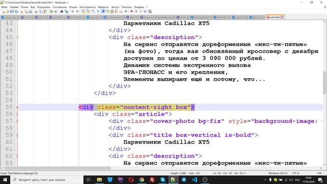Image resolution: width=327 pixels, height=184 pixels.
Task: Open the Макросы menu
Action: [103, 7]
